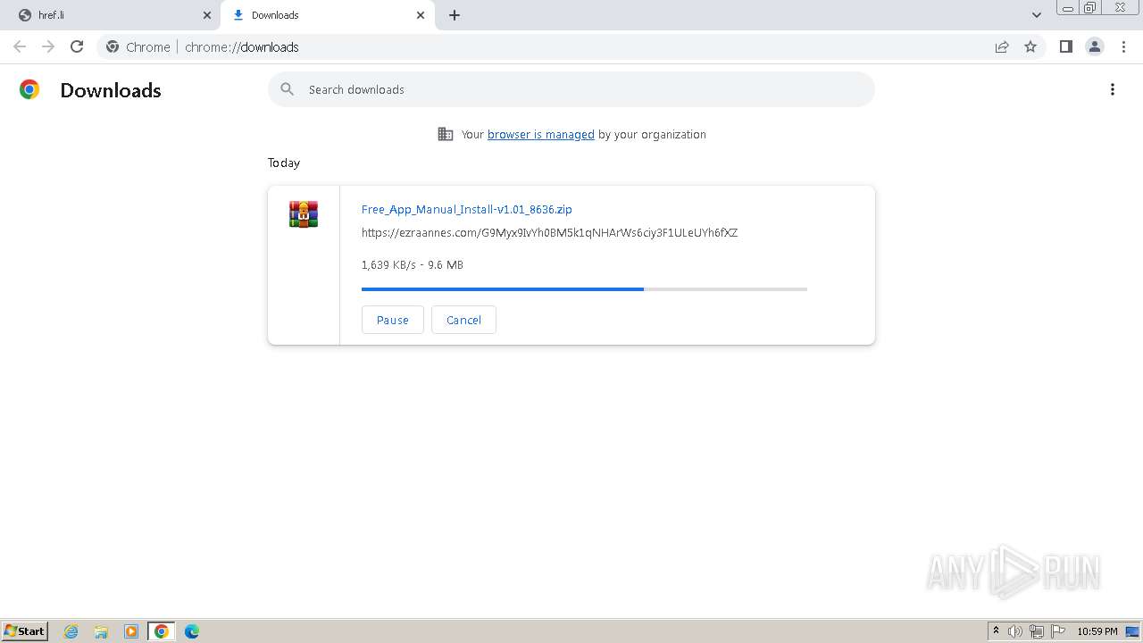
Task: Go back to previous page
Action: click(20, 46)
